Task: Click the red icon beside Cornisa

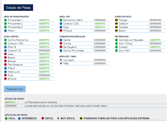Action: coord(61,44)
